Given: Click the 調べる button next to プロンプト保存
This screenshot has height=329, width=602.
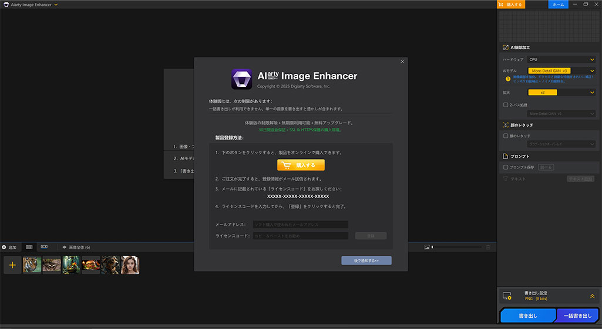Looking at the screenshot, I should point(546,167).
